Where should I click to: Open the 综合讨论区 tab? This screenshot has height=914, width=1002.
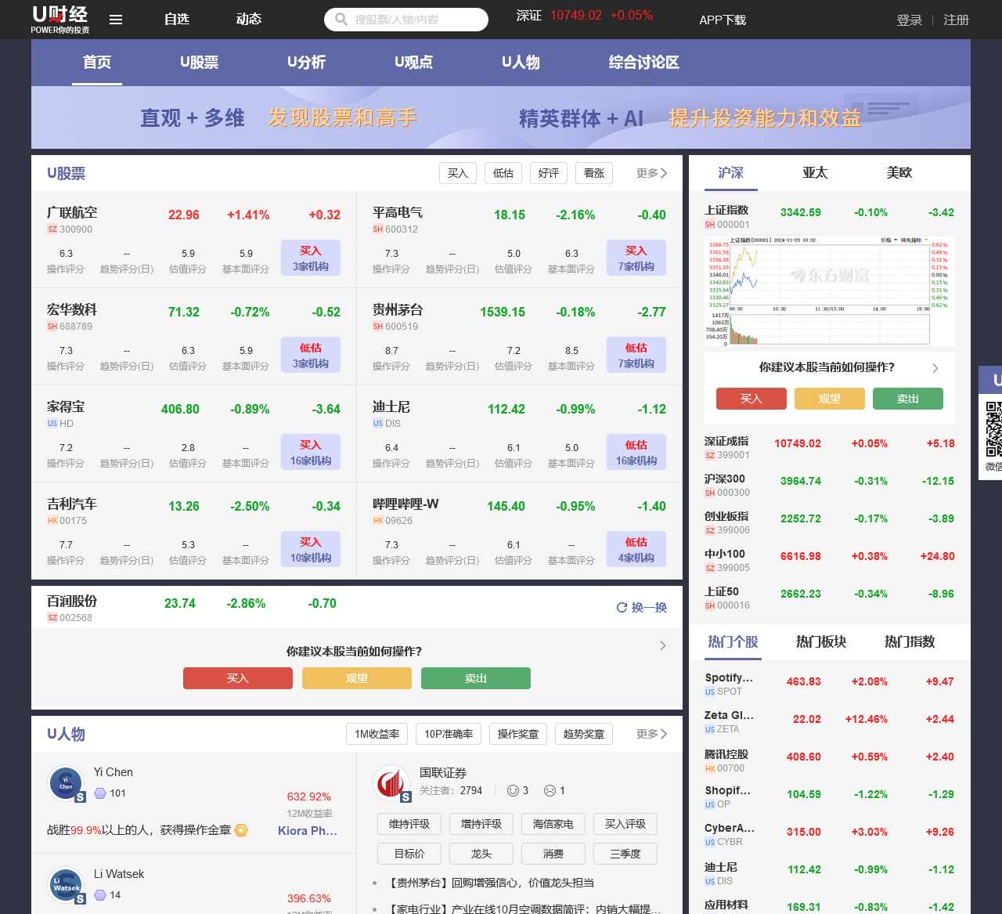pos(643,63)
